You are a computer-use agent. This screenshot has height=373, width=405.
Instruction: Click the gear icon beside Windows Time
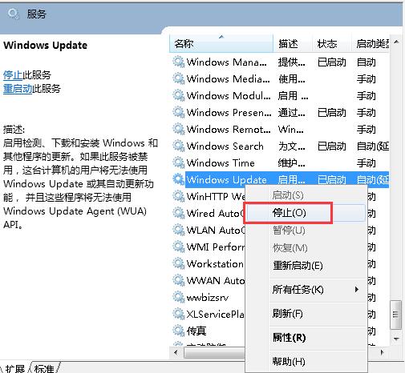coord(178,162)
